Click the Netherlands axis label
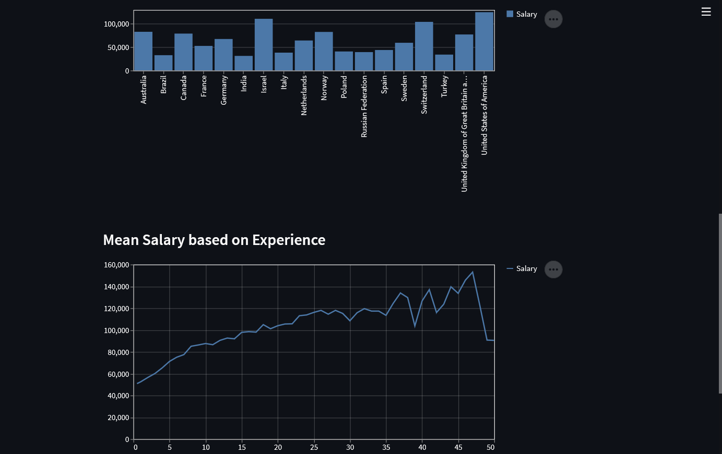Image resolution: width=722 pixels, height=454 pixels. point(304,95)
